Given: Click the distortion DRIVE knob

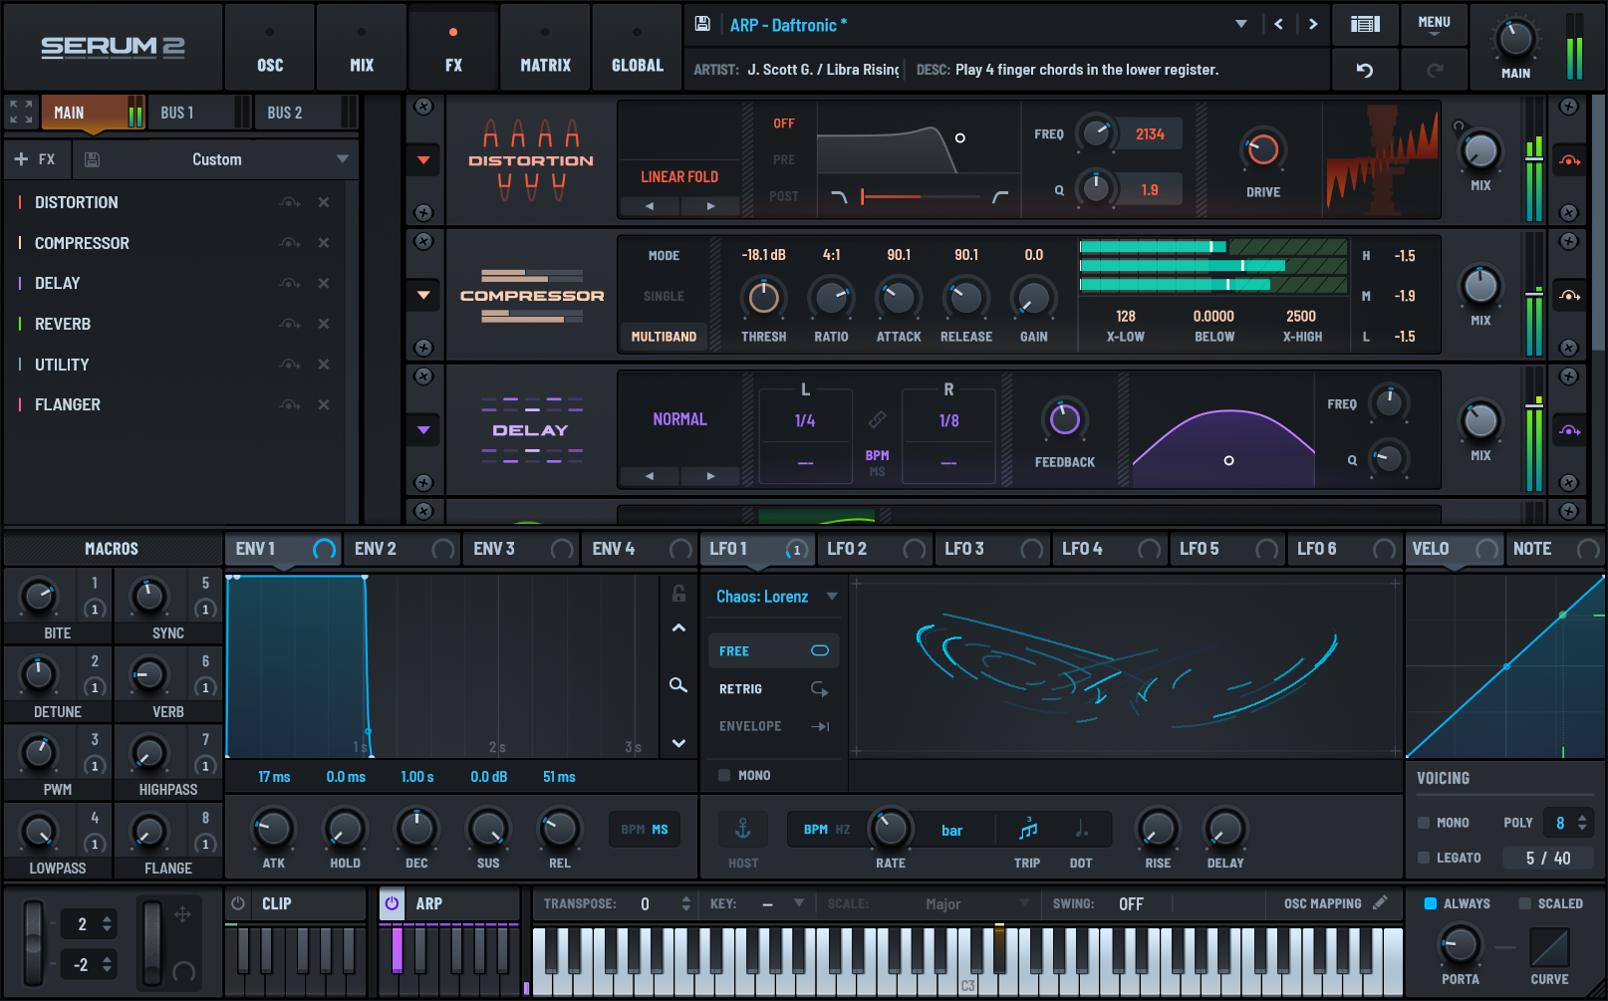Looking at the screenshot, I should [1263, 149].
